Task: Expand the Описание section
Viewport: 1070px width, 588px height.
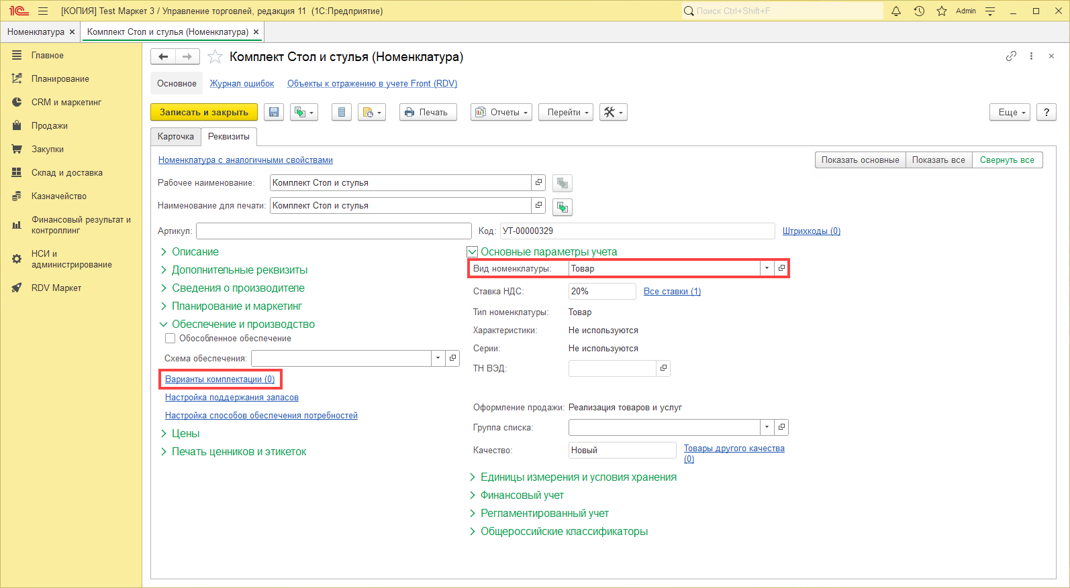Action: pos(195,252)
